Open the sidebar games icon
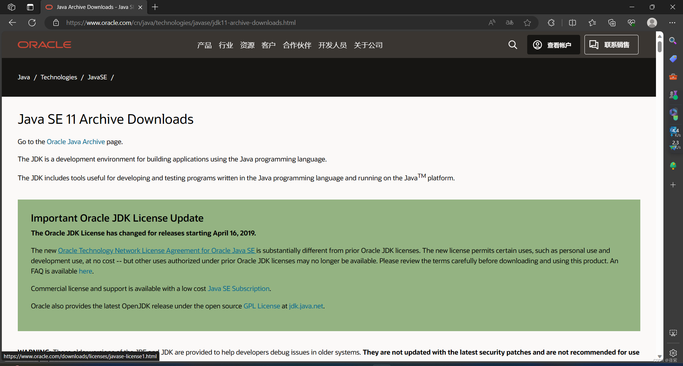 point(673,95)
